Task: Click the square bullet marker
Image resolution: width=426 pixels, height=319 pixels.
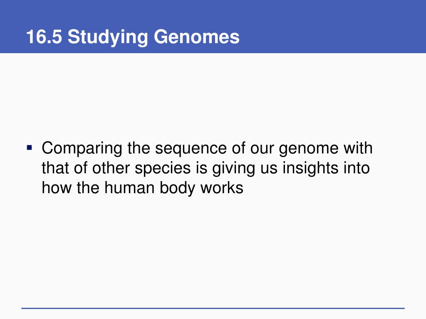Action: [30, 148]
